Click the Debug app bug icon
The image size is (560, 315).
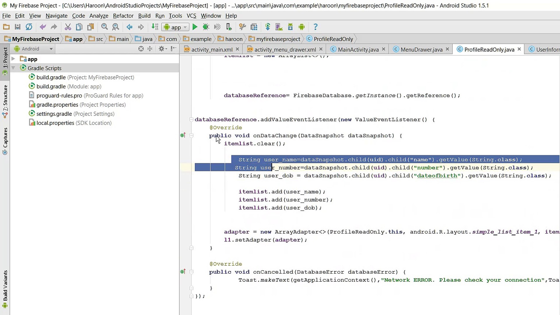tap(206, 27)
